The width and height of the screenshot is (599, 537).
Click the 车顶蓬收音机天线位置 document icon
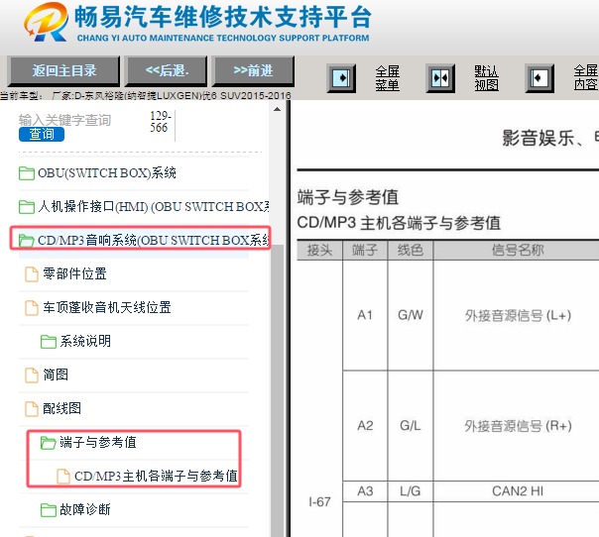(32, 307)
